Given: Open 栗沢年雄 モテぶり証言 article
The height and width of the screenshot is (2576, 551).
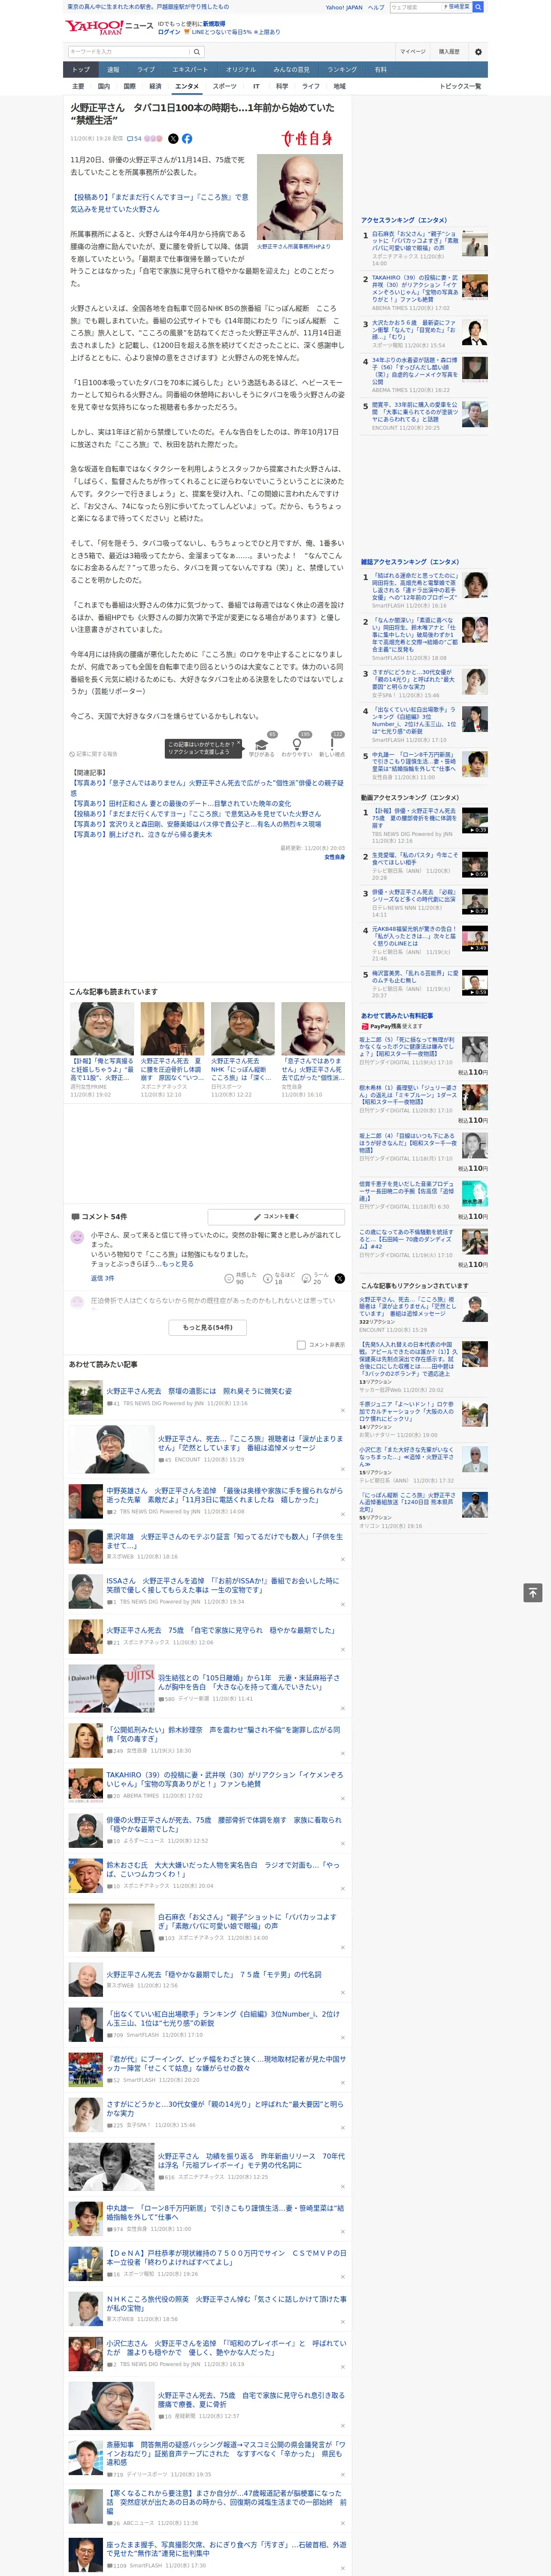Looking at the screenshot, I should coord(224,1541).
